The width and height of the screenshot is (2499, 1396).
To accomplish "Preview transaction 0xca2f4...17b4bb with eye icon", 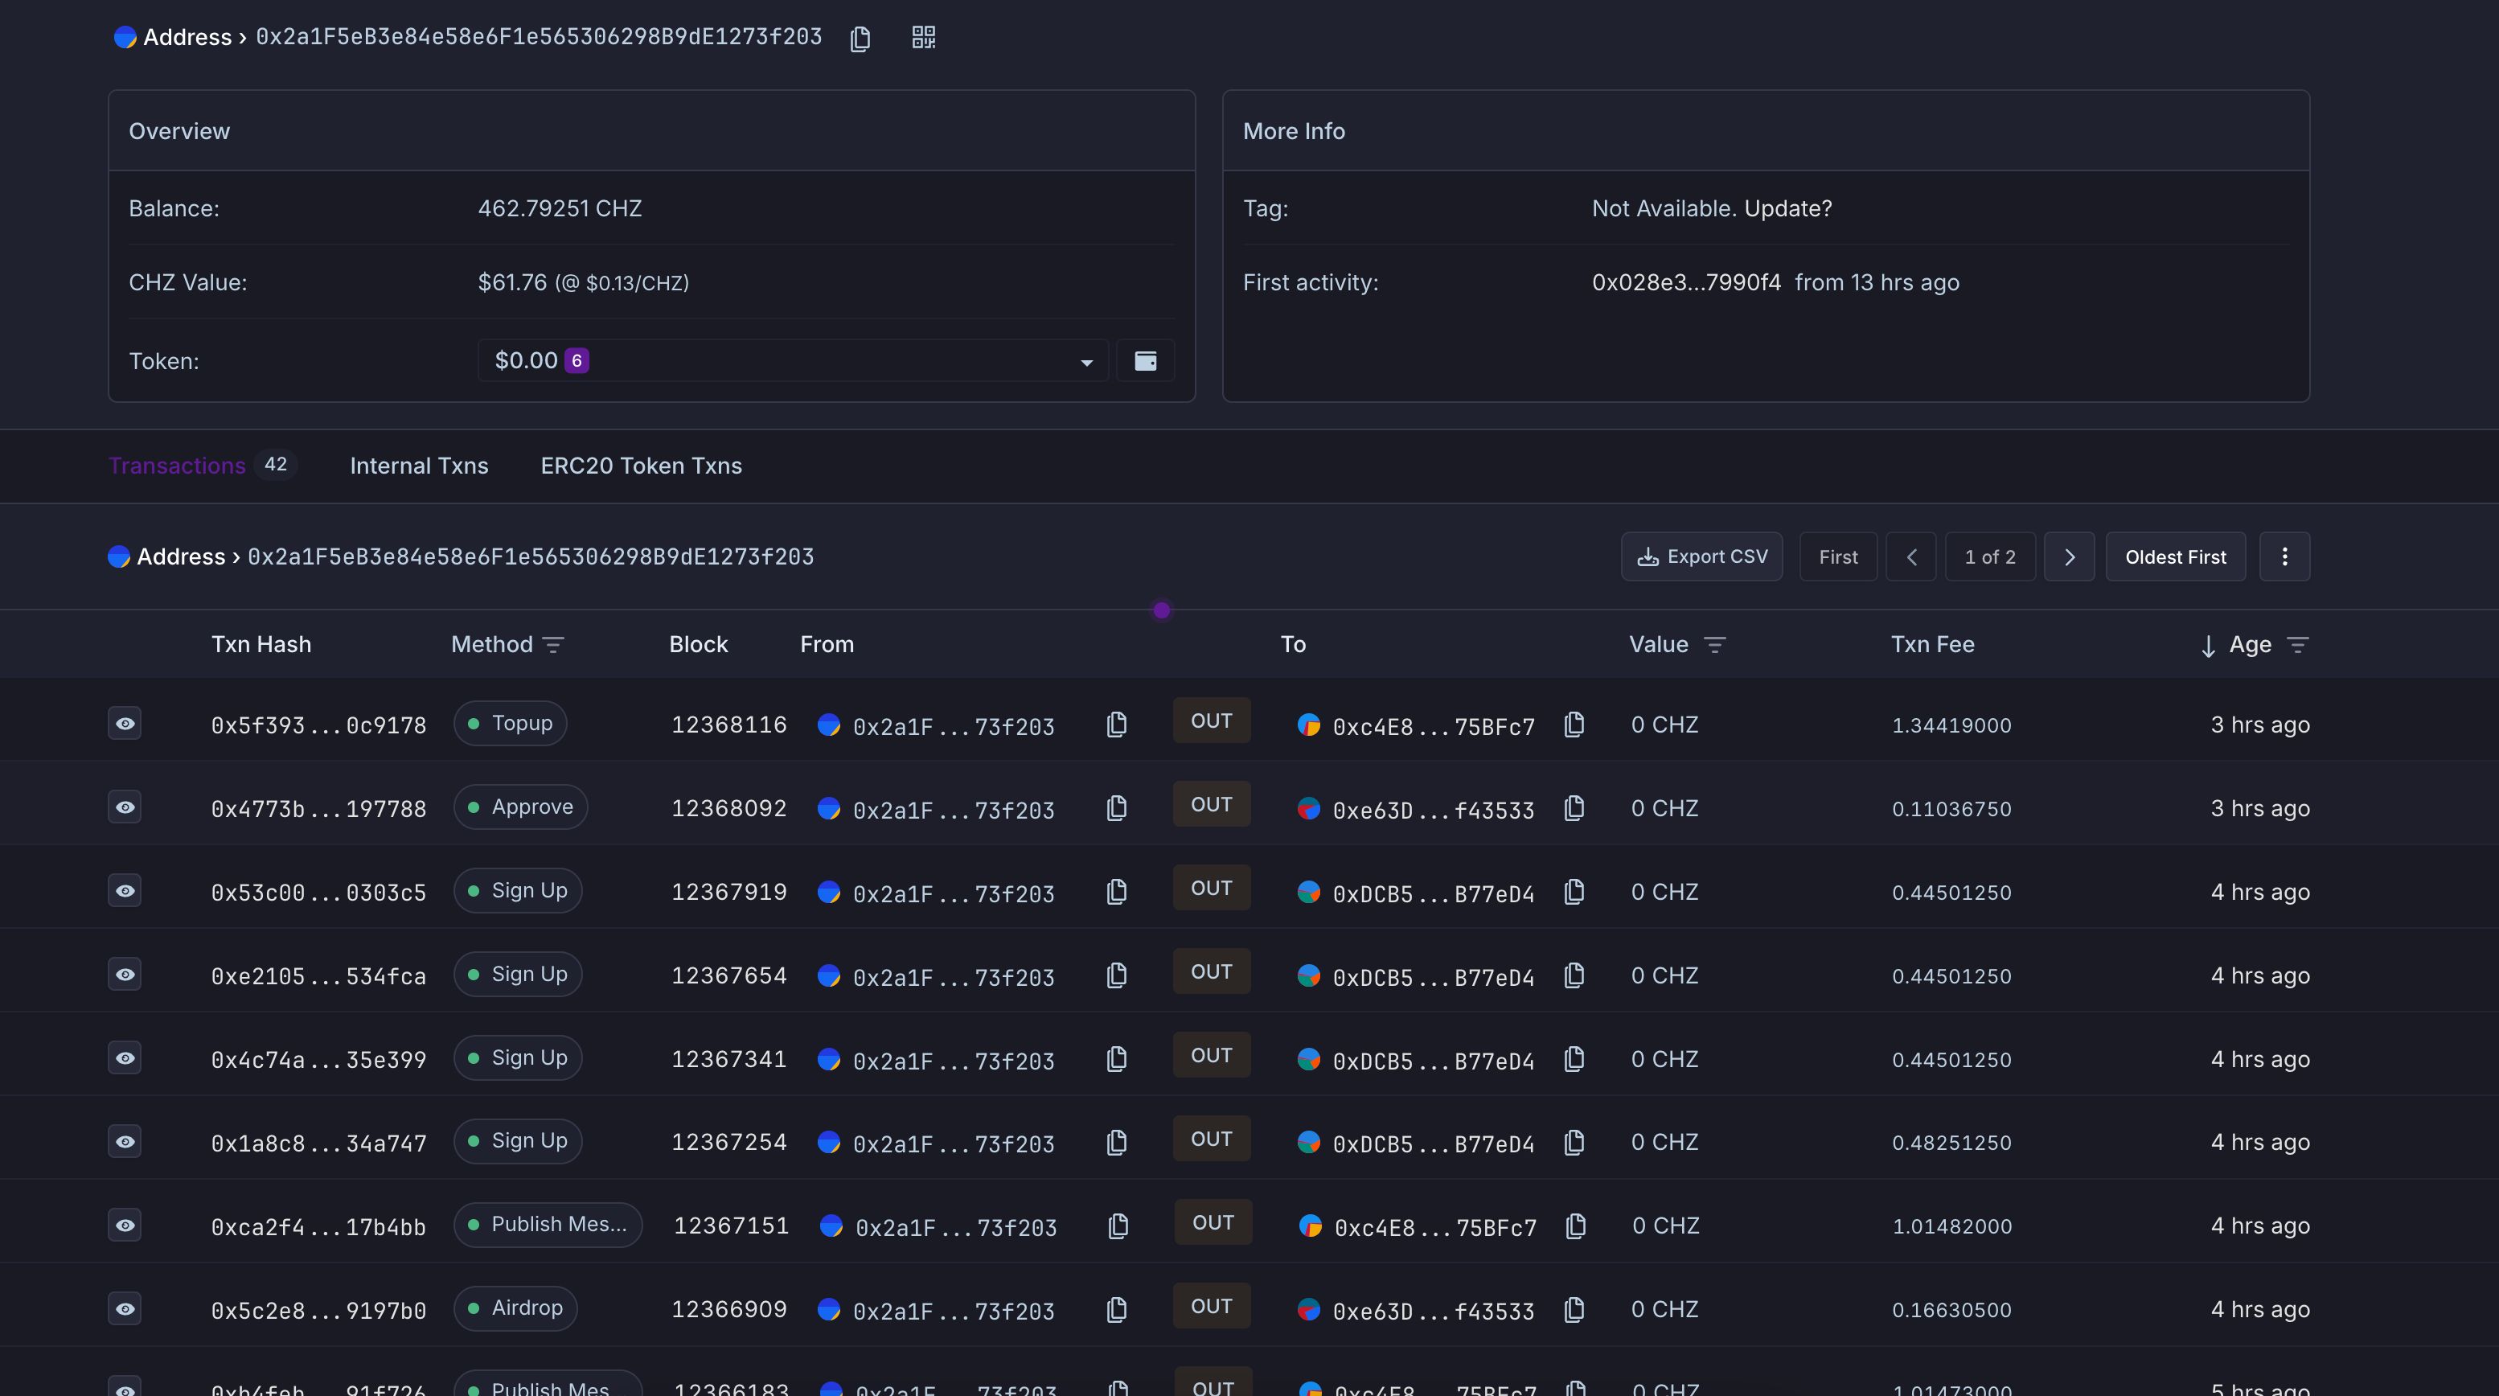I will point(125,1226).
